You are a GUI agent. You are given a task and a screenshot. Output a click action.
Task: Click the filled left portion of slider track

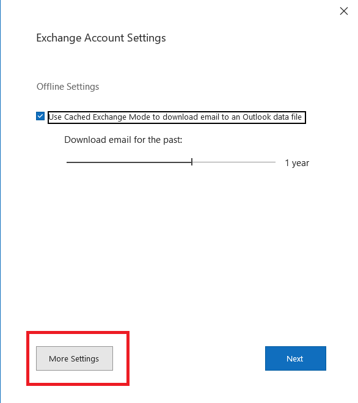(x=128, y=162)
